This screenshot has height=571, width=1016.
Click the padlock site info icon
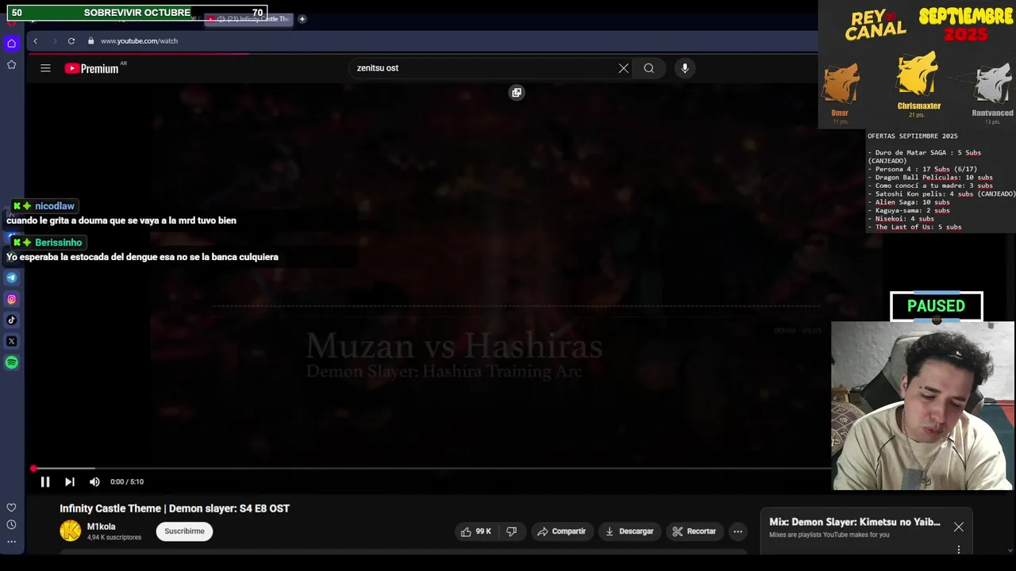(90, 41)
